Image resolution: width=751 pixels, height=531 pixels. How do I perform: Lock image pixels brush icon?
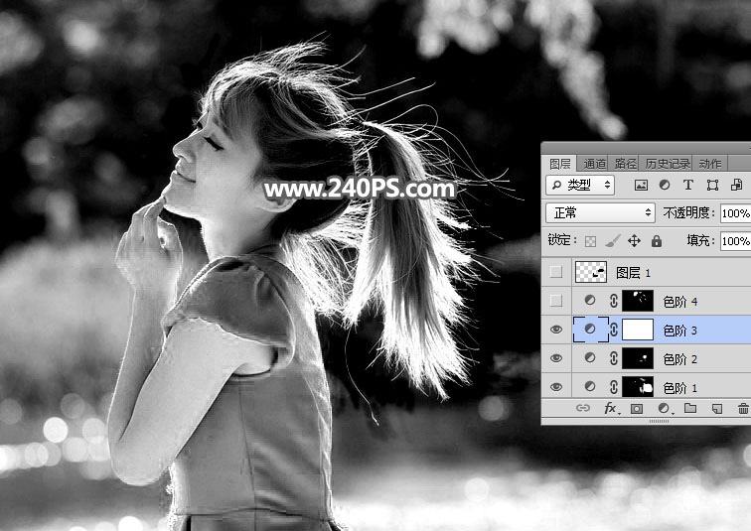point(612,241)
